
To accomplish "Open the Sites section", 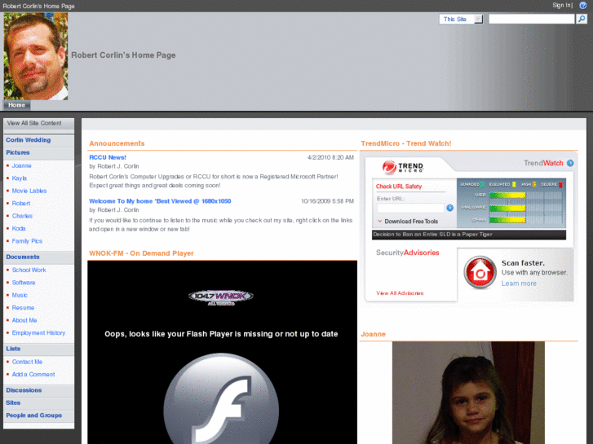I will [13, 402].
